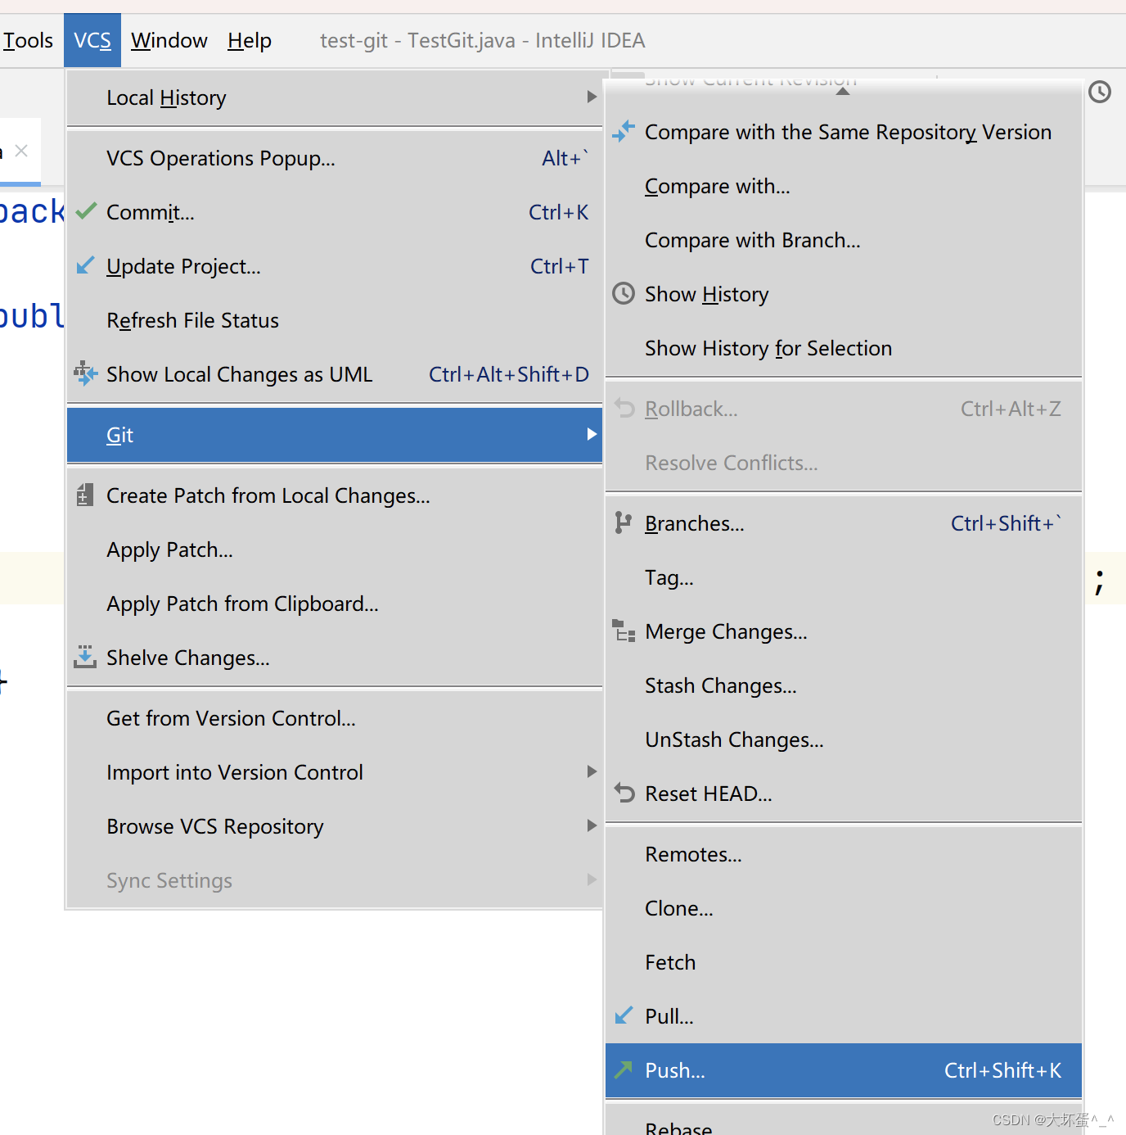Choose Compare with... in Git submenu
The image size is (1126, 1135).
pyautogui.click(x=844, y=186)
